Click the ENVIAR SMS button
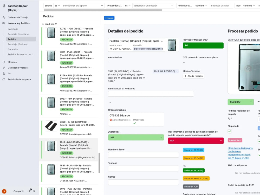260x195 pixels. coord(235,140)
